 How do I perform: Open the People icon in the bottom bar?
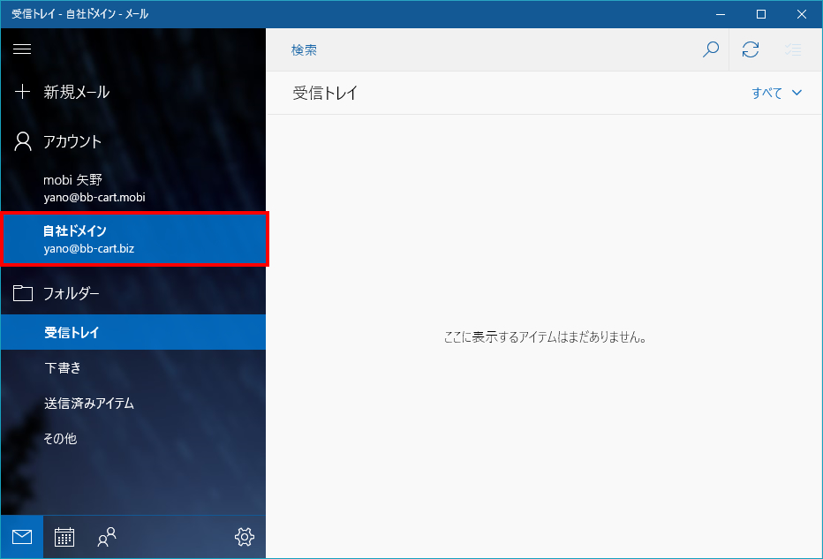point(106,536)
